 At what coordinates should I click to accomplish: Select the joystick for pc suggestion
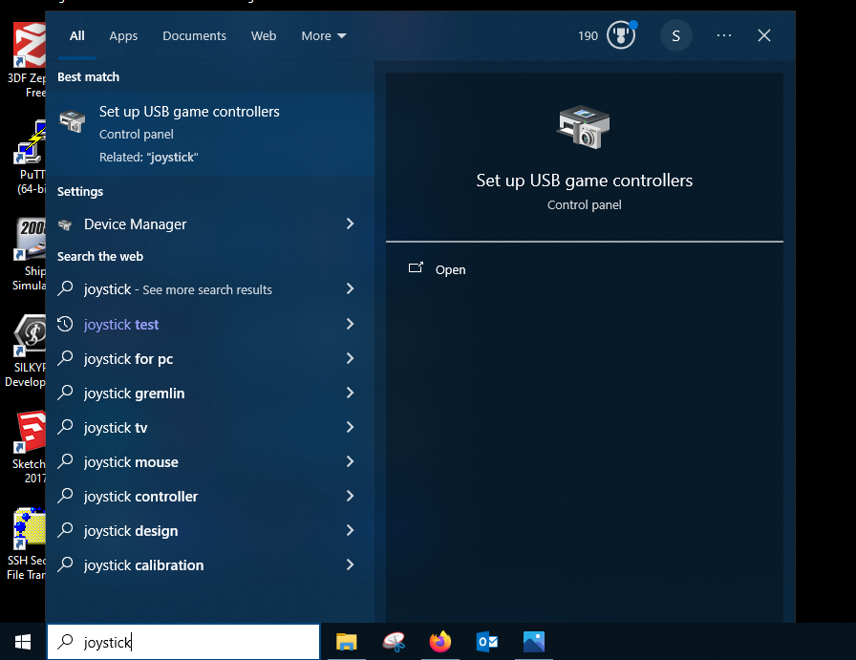pyautogui.click(x=210, y=359)
